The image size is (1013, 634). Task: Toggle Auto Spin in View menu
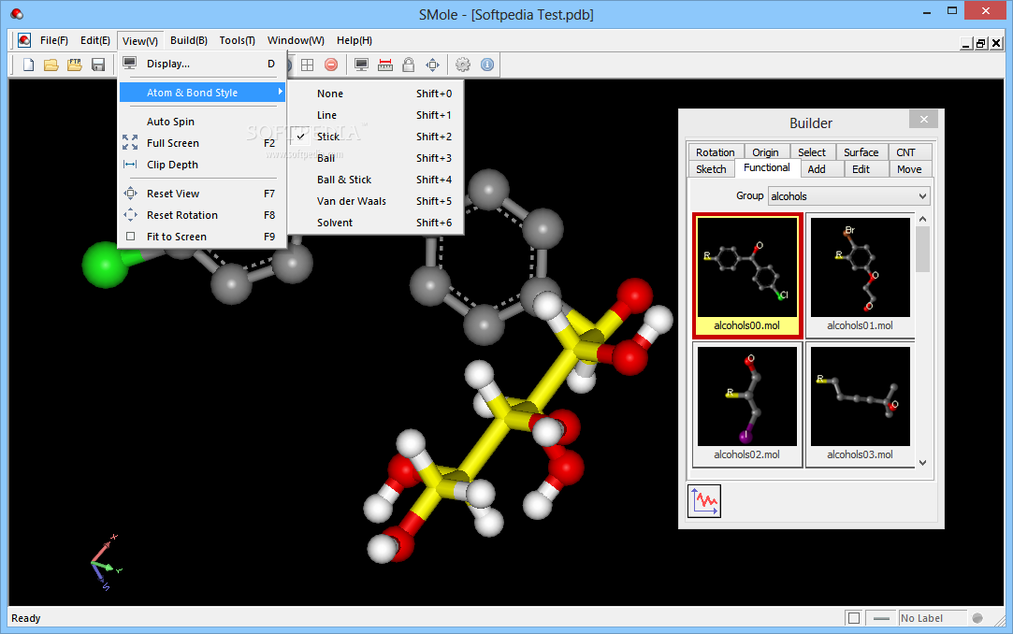(201, 122)
